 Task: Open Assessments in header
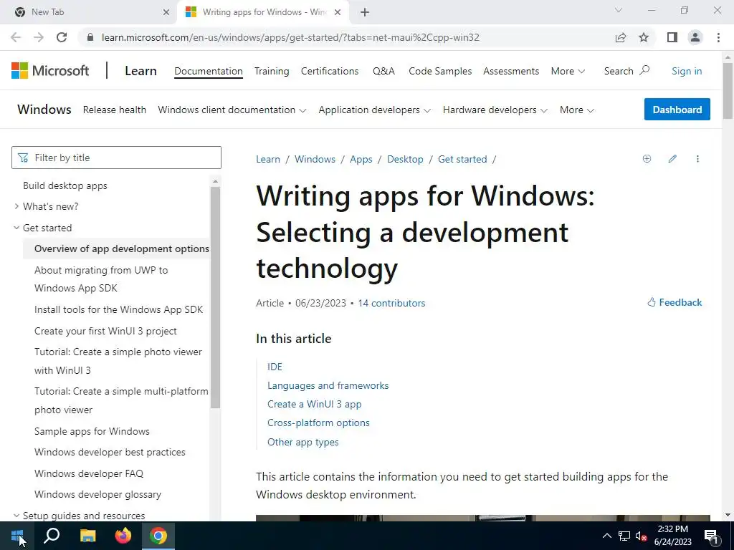(x=511, y=71)
